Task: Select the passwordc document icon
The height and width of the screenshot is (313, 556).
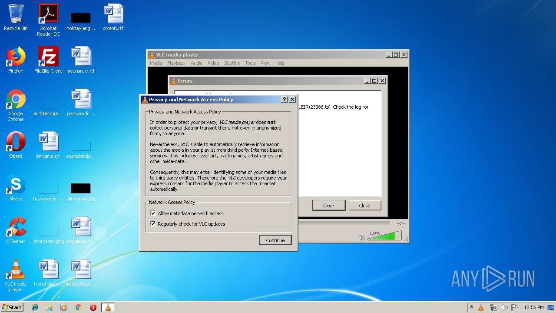Action: pyautogui.click(x=81, y=103)
